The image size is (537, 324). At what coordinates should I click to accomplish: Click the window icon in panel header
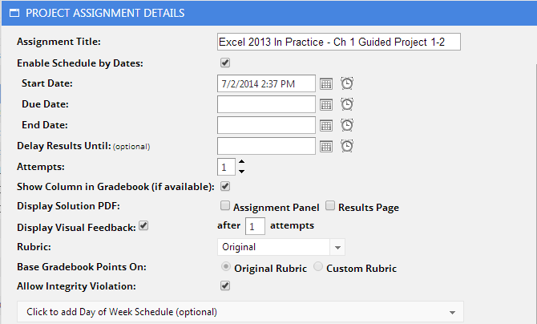(x=14, y=13)
